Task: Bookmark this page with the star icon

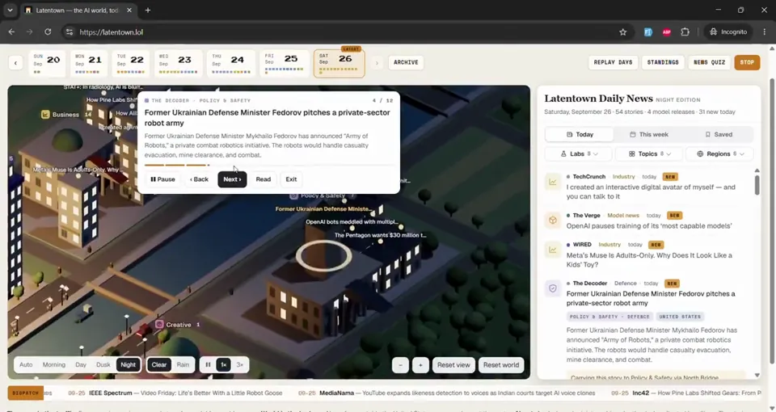Action: (622, 32)
